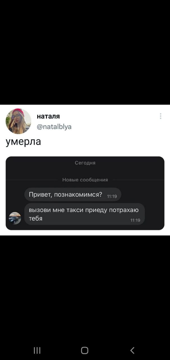Open the @natalblya handle link
Screen dimensions: 170x360
point(54,127)
